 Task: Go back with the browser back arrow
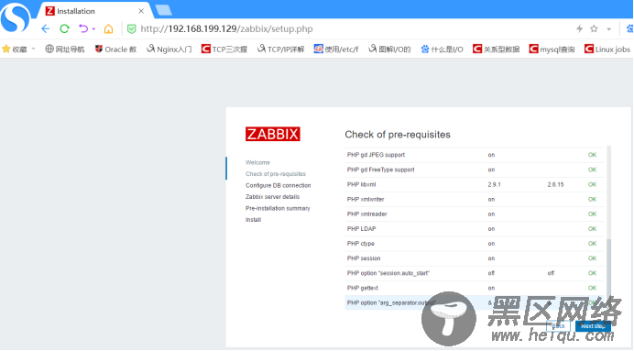coord(45,29)
